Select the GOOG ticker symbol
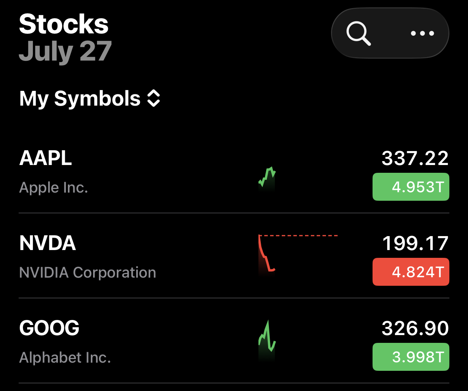Image resolution: width=468 pixels, height=391 pixels. [x=49, y=328]
